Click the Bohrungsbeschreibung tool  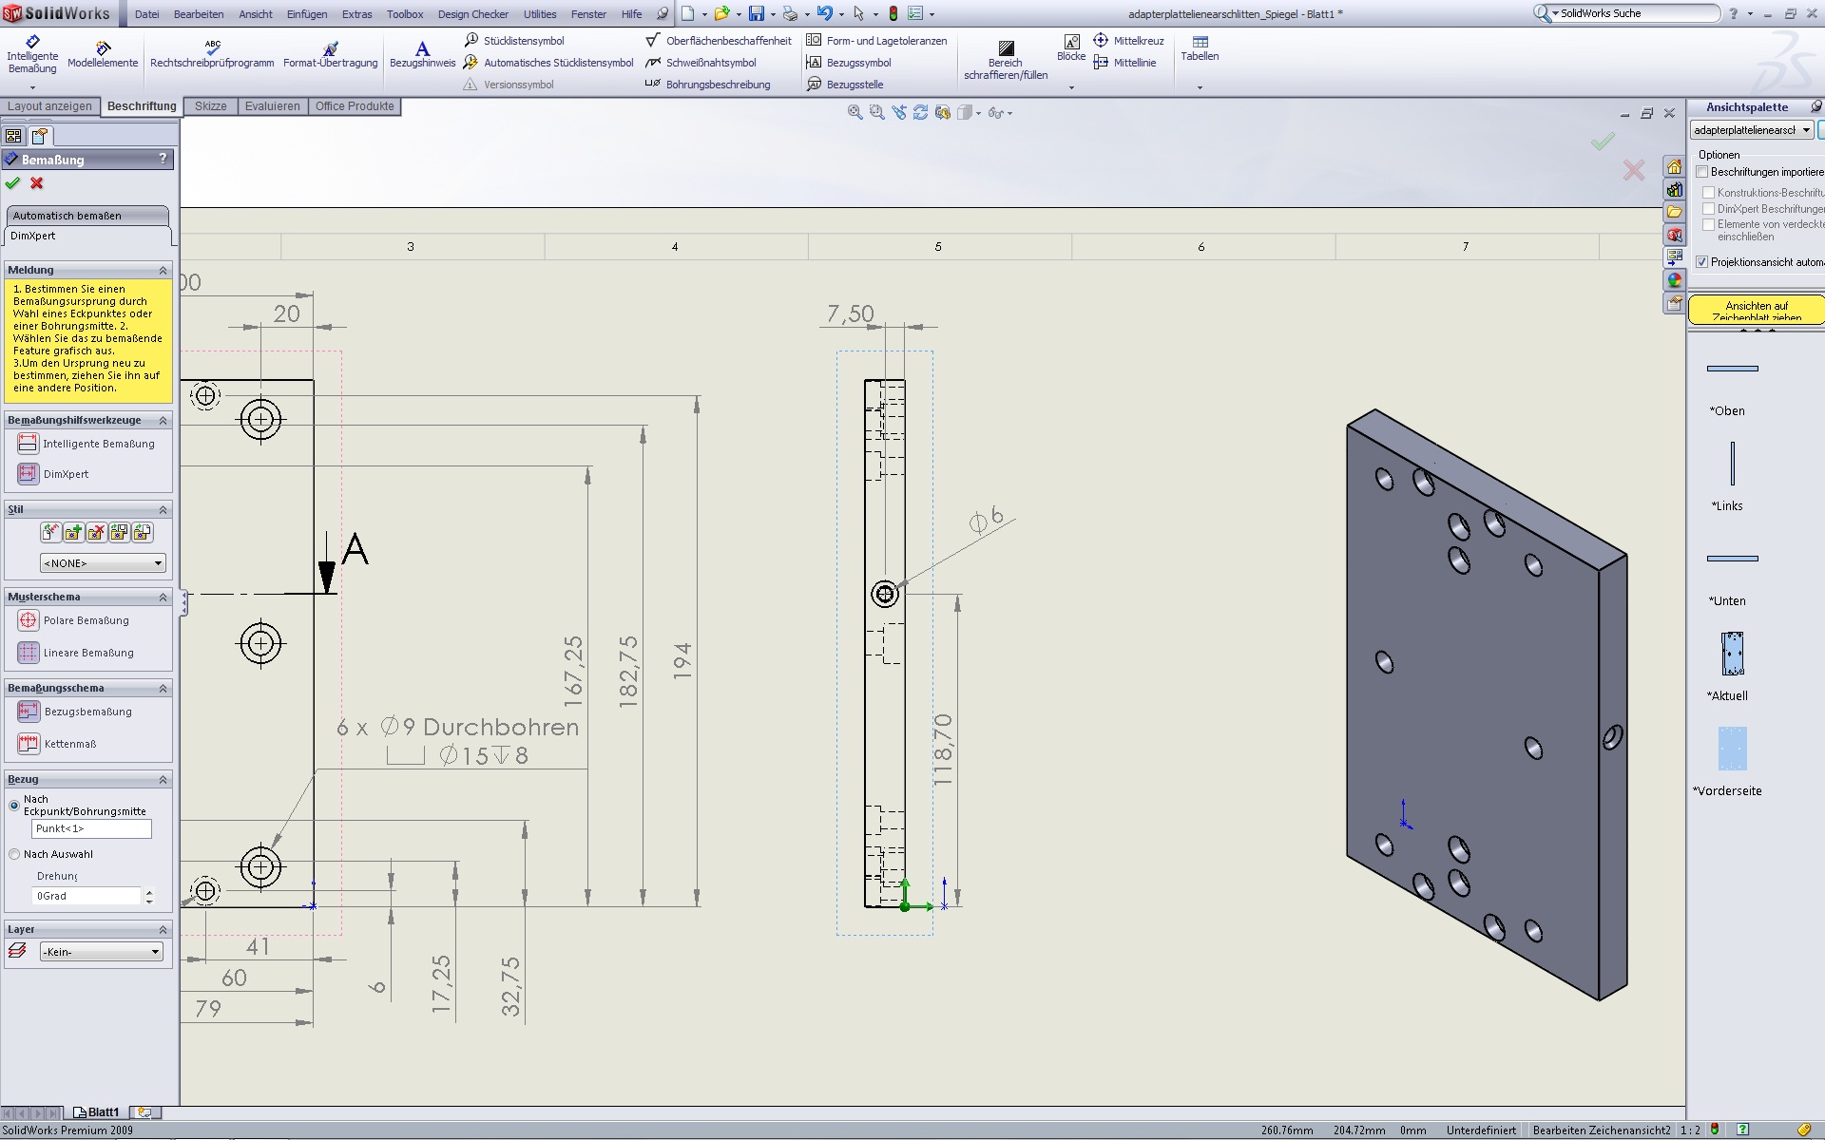[x=708, y=85]
